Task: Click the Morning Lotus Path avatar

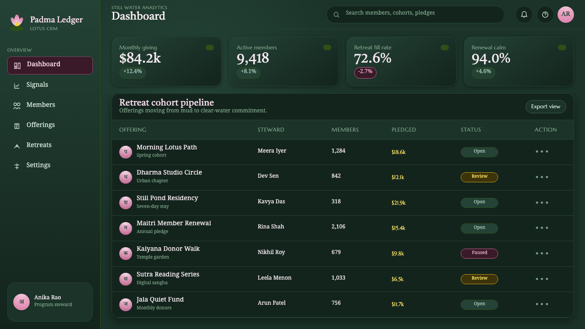Action: click(x=126, y=152)
